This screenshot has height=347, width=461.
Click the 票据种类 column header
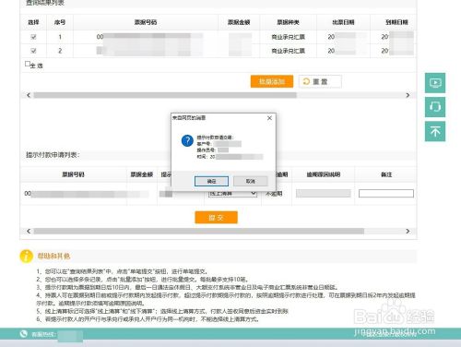pyautogui.click(x=288, y=22)
